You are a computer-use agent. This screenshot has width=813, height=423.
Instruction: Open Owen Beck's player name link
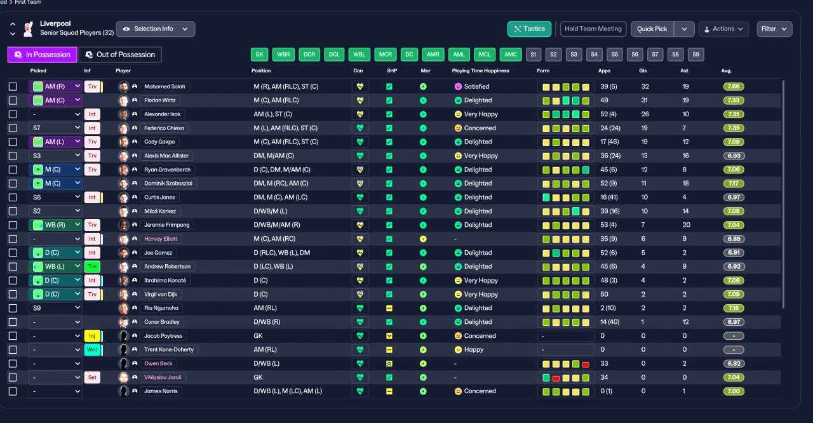[x=159, y=363]
